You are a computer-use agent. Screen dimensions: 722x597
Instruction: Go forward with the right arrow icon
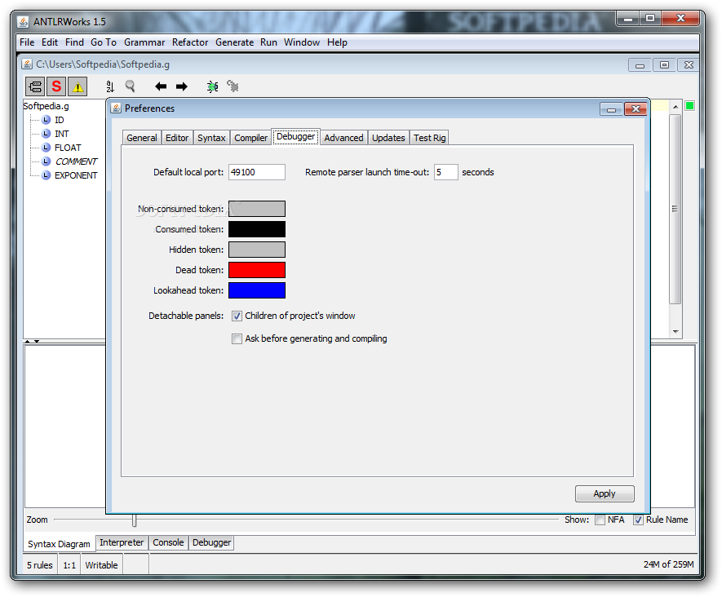pyautogui.click(x=182, y=86)
